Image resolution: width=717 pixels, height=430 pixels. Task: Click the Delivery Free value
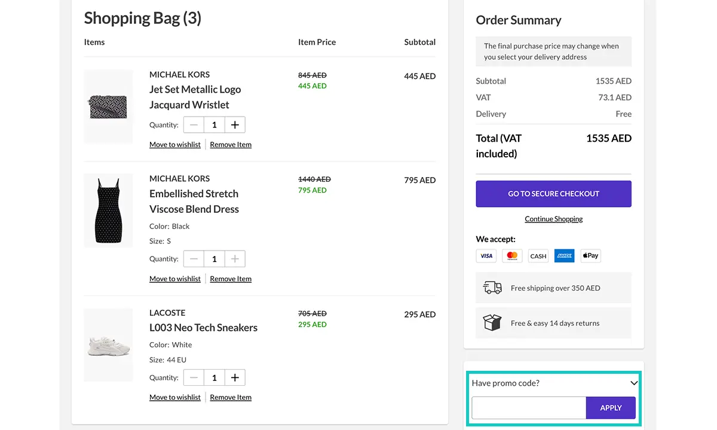[623, 114]
